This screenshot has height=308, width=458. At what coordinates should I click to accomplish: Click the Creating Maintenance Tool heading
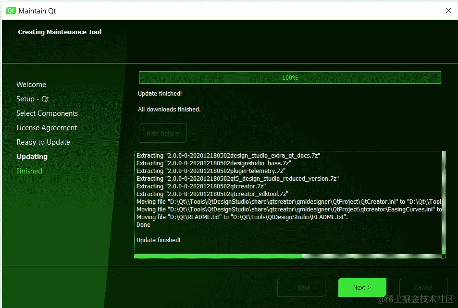pyautogui.click(x=60, y=32)
